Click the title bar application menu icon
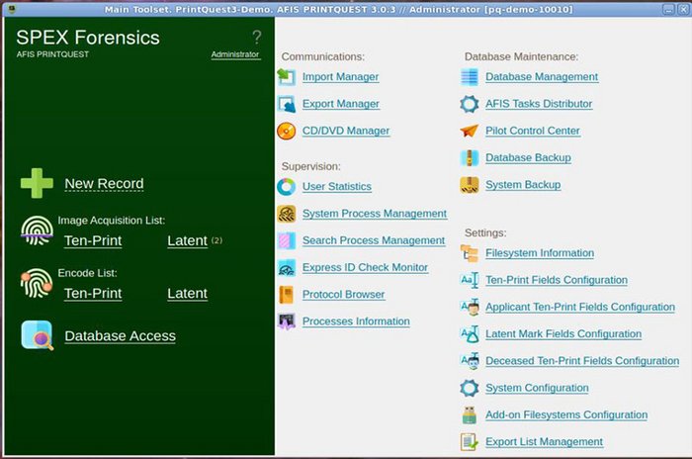Viewport: 692px width, 459px height. (12, 9)
